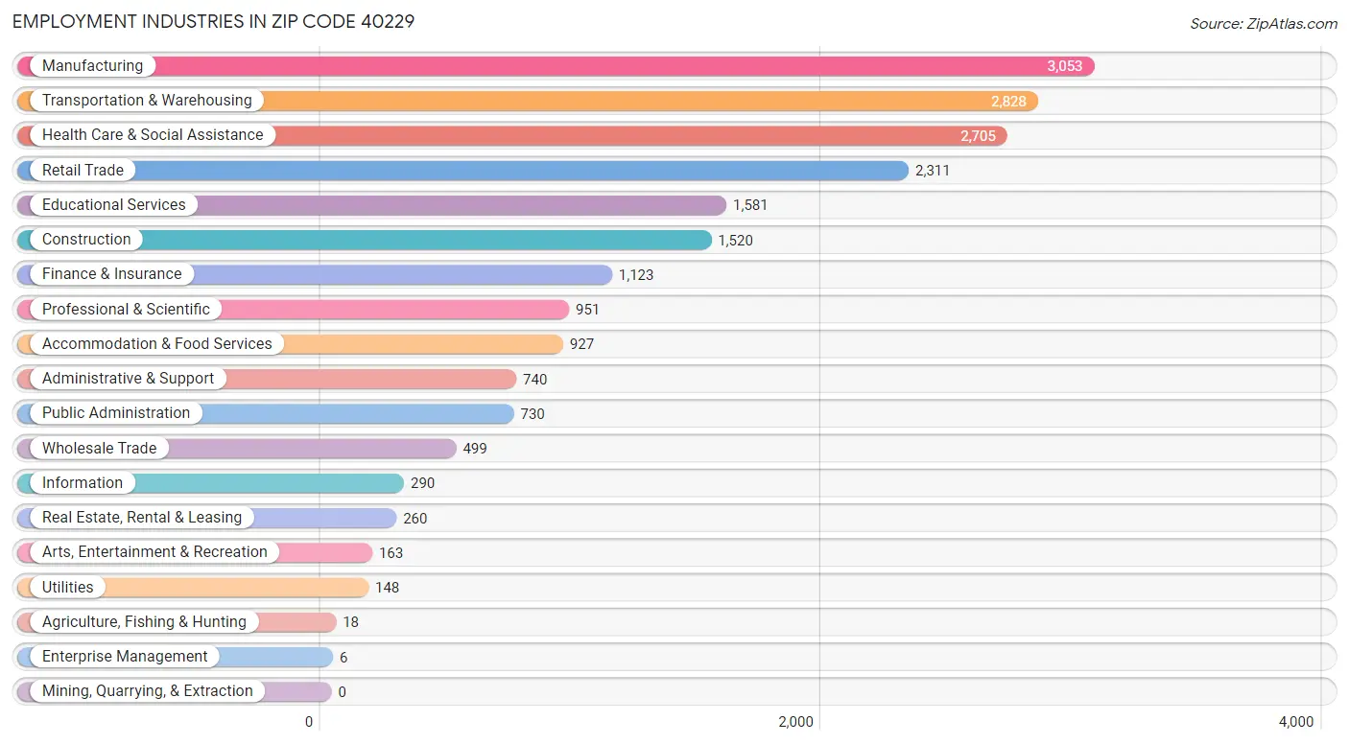1349x744 pixels.
Task: Click the Administrative & Support label
Action: [x=128, y=379]
